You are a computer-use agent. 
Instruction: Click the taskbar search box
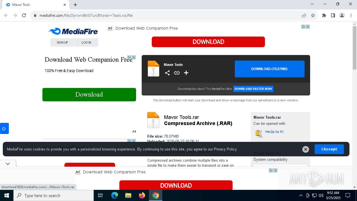[x=54, y=195]
